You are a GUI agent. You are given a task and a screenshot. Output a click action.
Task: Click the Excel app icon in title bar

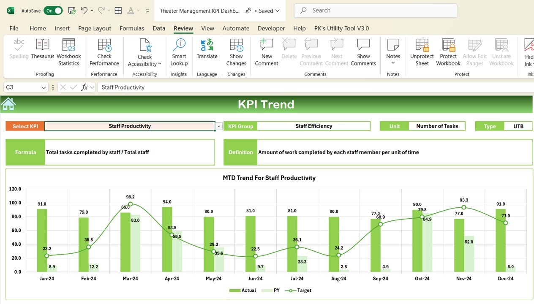click(x=11, y=11)
